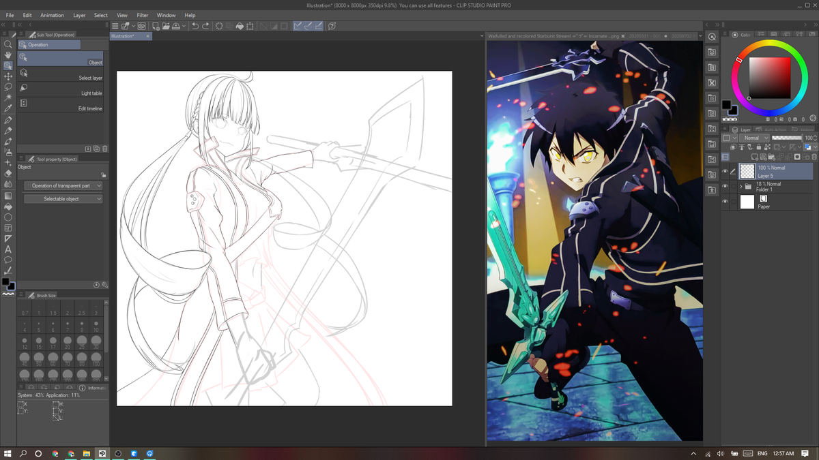819x460 pixels.
Task: Open the Brush Size panel menu
Action: pyautogui.click(x=22, y=295)
